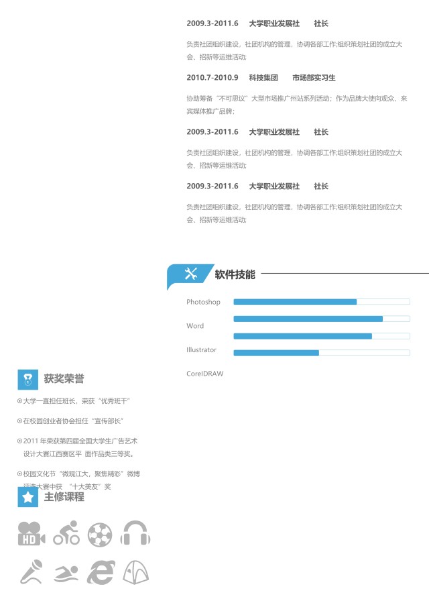The image size is (429, 607).
Task: Click the bullet before 2011 年荣获第四届
Action: coord(19,441)
